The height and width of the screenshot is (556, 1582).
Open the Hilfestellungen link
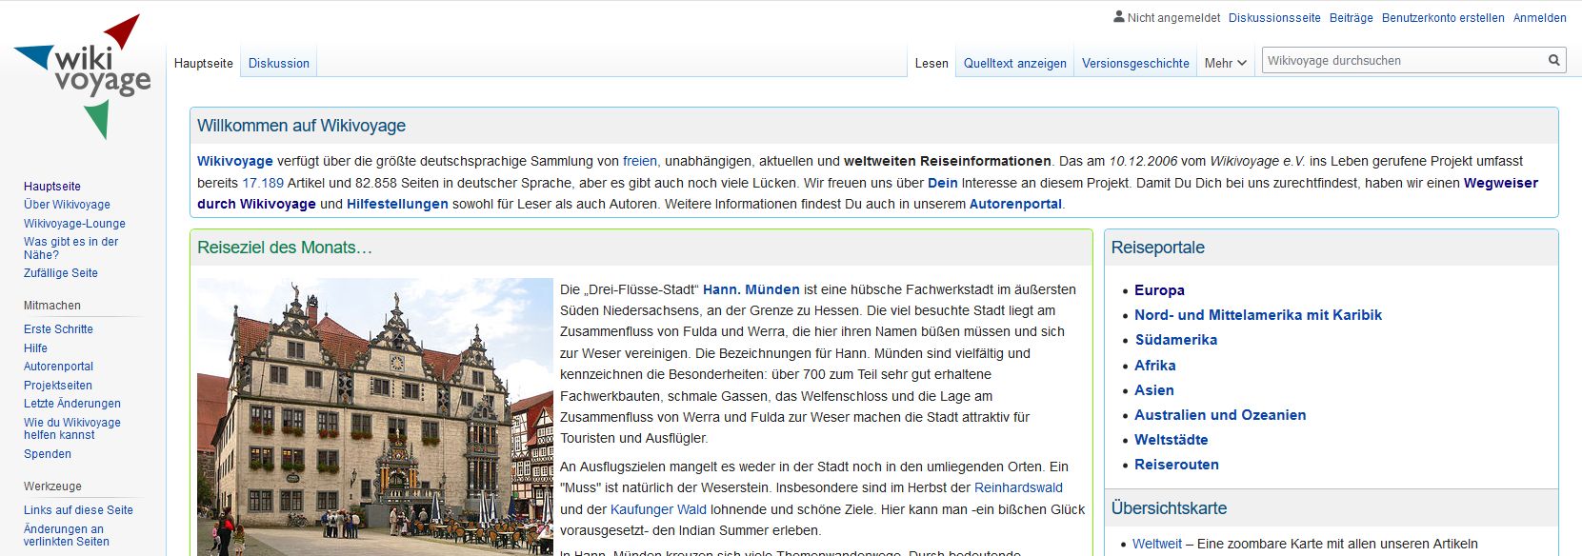point(397,204)
